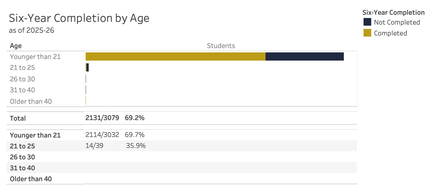Select the Not Completed legend label
Screen dimensions: 438x191
coord(397,22)
